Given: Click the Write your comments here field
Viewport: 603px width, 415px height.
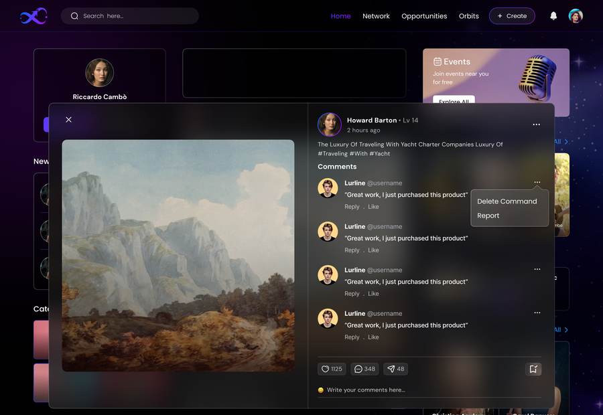Looking at the screenshot, I should [429, 390].
